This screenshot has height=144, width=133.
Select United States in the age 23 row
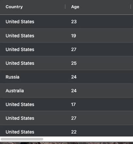point(20,22)
